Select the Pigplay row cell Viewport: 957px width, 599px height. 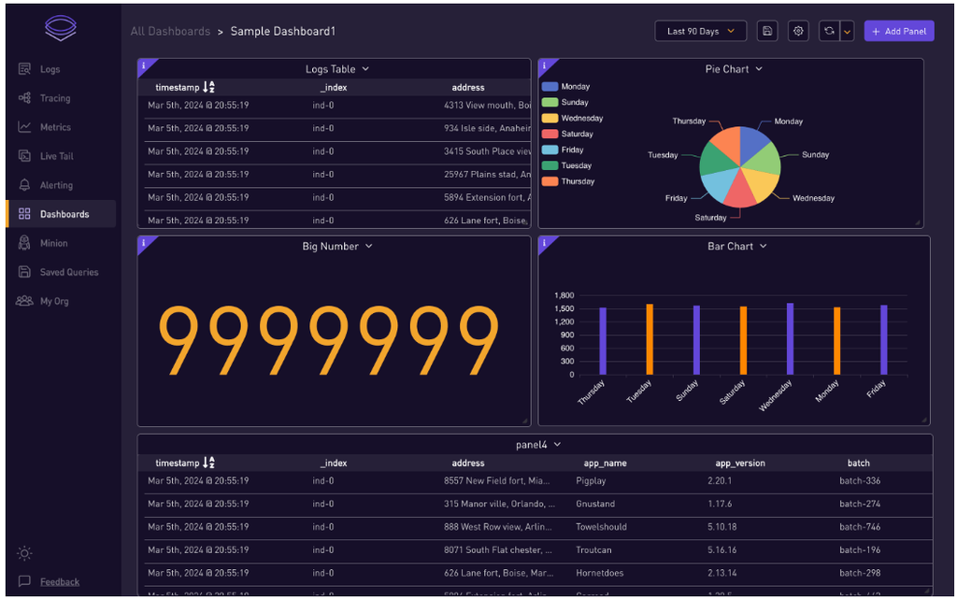[x=591, y=480]
